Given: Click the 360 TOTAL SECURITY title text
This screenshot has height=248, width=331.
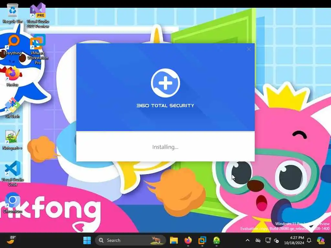Looking at the screenshot, I should click(x=165, y=106).
